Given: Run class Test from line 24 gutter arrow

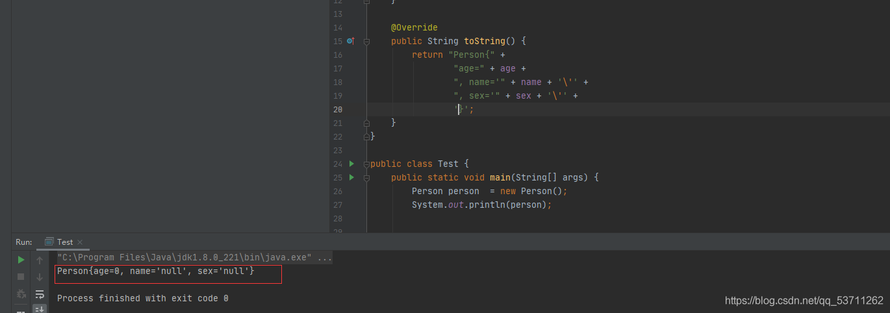Looking at the screenshot, I should pos(351,164).
